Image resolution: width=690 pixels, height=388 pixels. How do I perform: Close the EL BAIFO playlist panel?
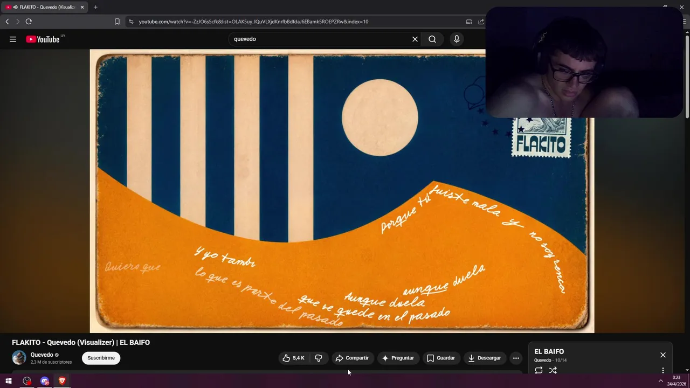pyautogui.click(x=663, y=355)
